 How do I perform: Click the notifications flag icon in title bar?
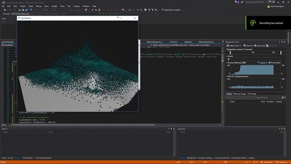tap(236, 2)
